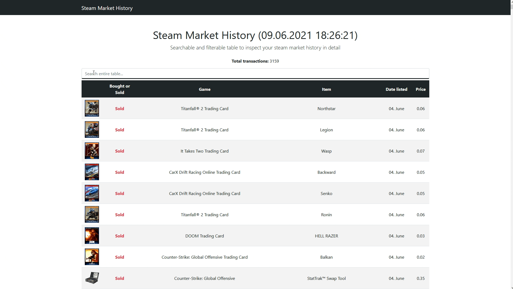
Task: Click the DOOM Trading Card game cell
Action: 204,236
